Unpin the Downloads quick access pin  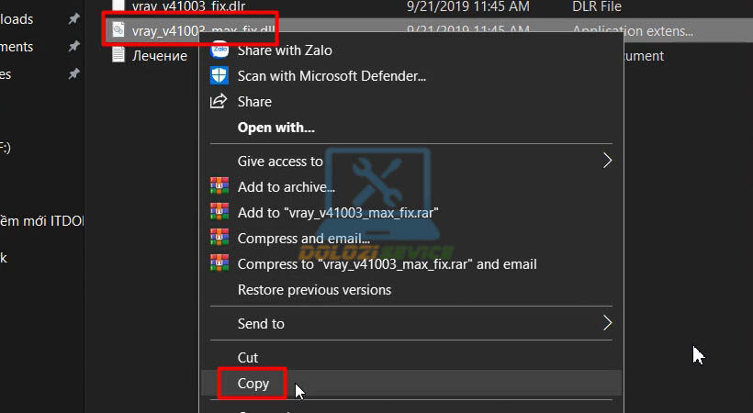pos(73,18)
